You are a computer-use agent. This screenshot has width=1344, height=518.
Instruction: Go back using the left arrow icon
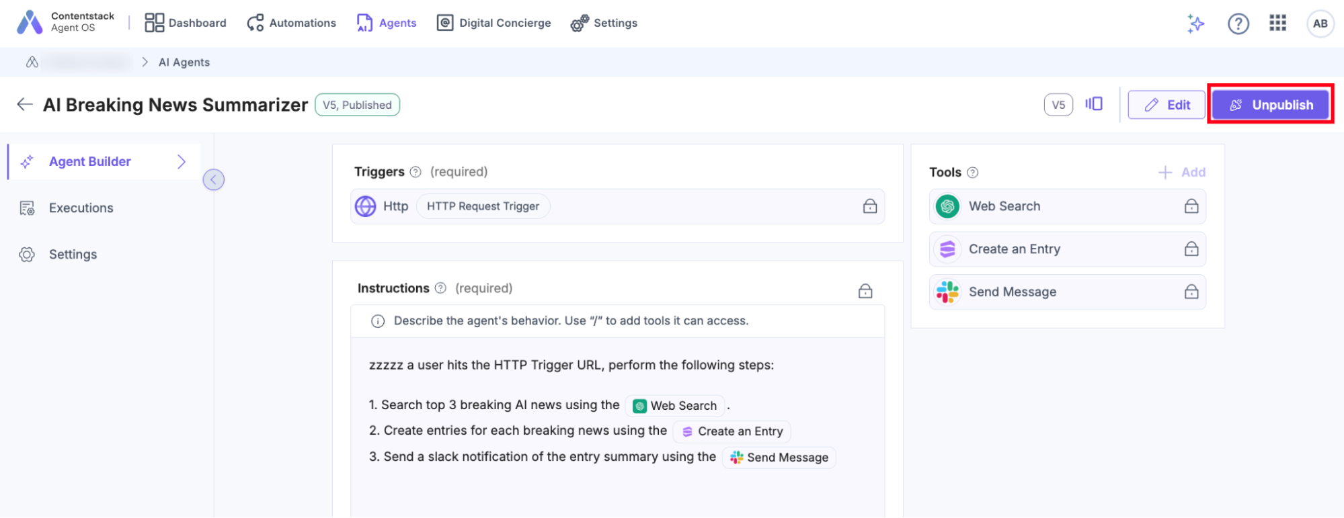(x=25, y=104)
